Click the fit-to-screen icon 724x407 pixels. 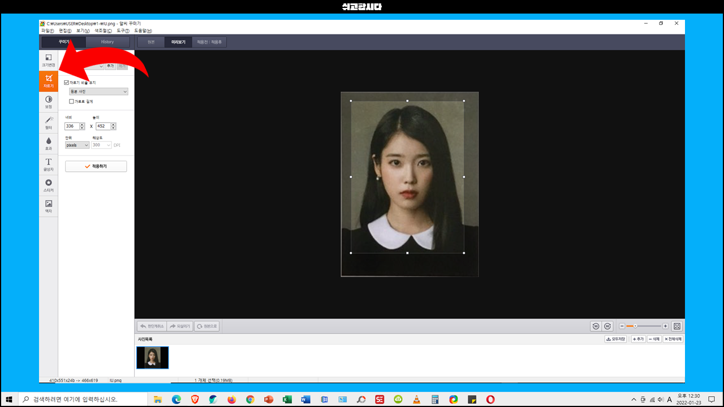click(677, 326)
